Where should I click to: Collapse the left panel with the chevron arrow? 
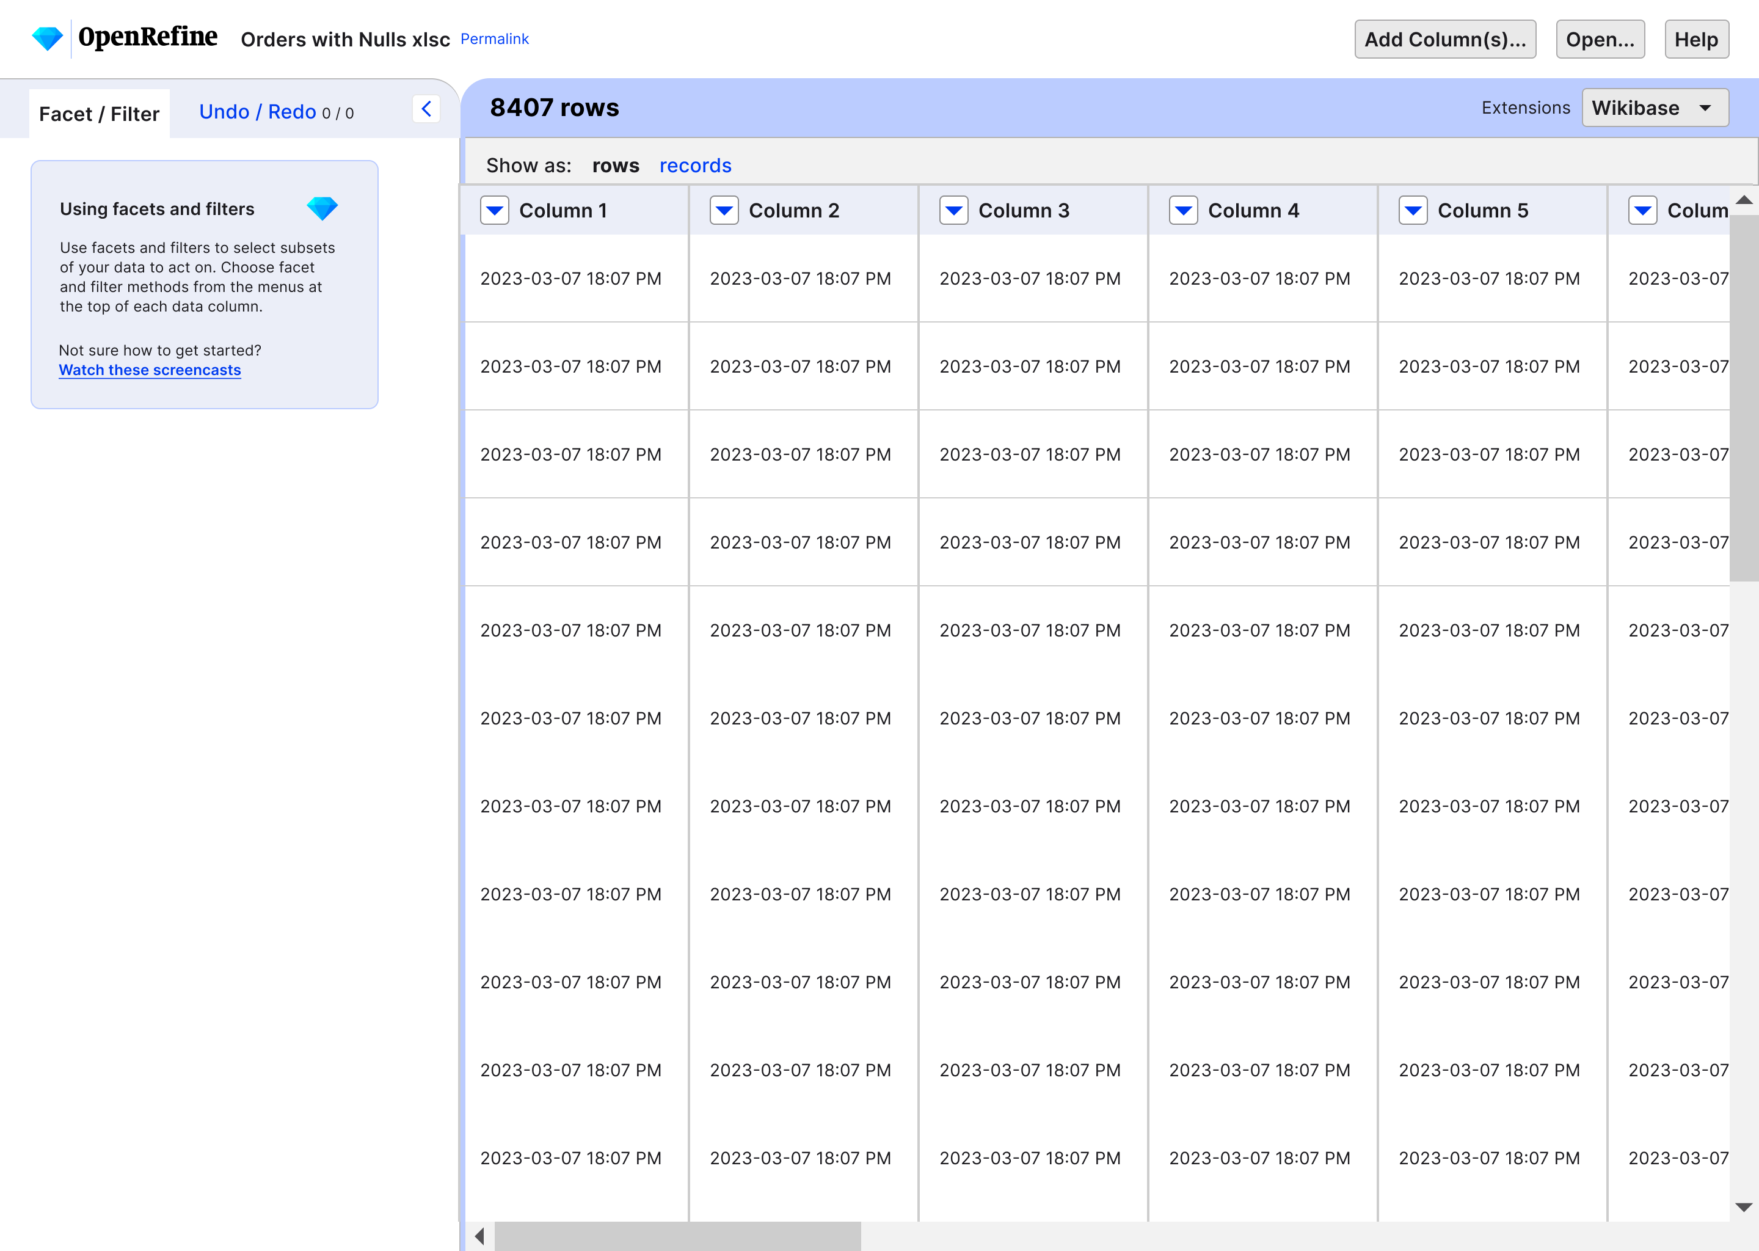pos(427,109)
